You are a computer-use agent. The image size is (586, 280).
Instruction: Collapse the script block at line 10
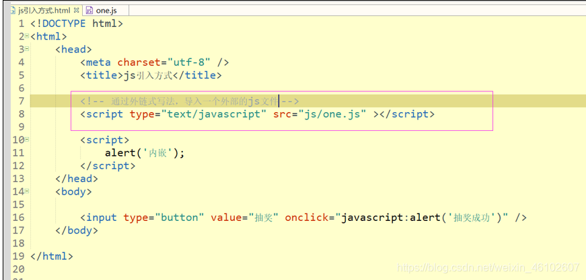27,140
